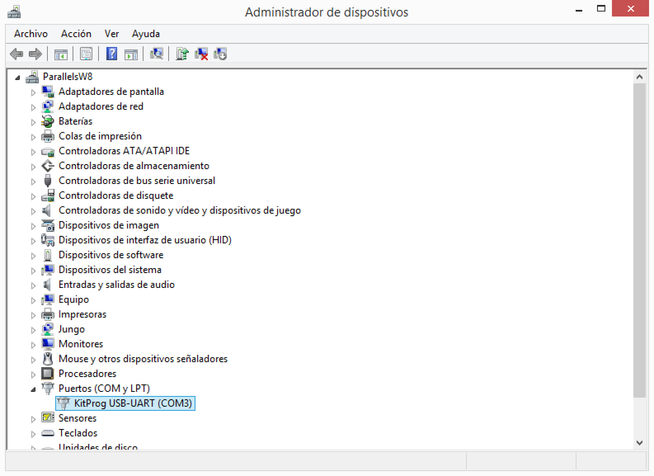Viewport: 654px width, 476px height.
Task: Select the Jungo category item
Action: (x=71, y=329)
